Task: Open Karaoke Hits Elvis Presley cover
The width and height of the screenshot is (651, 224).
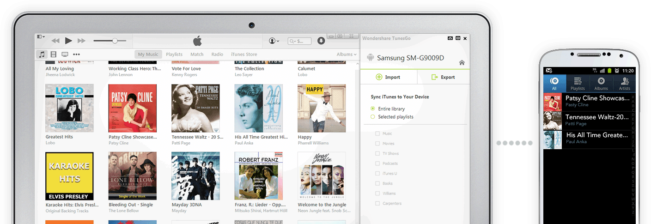Action: (x=69, y=176)
